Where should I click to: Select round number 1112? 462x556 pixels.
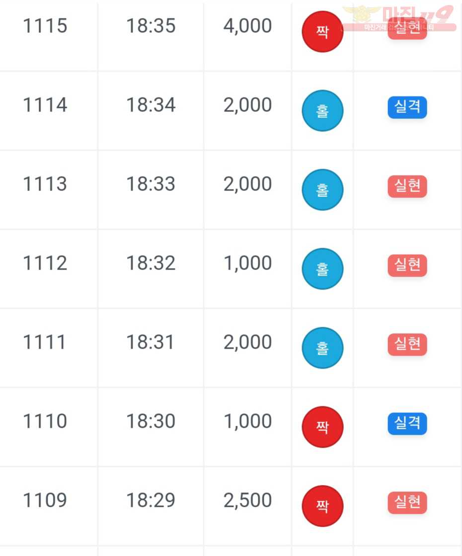45,263
